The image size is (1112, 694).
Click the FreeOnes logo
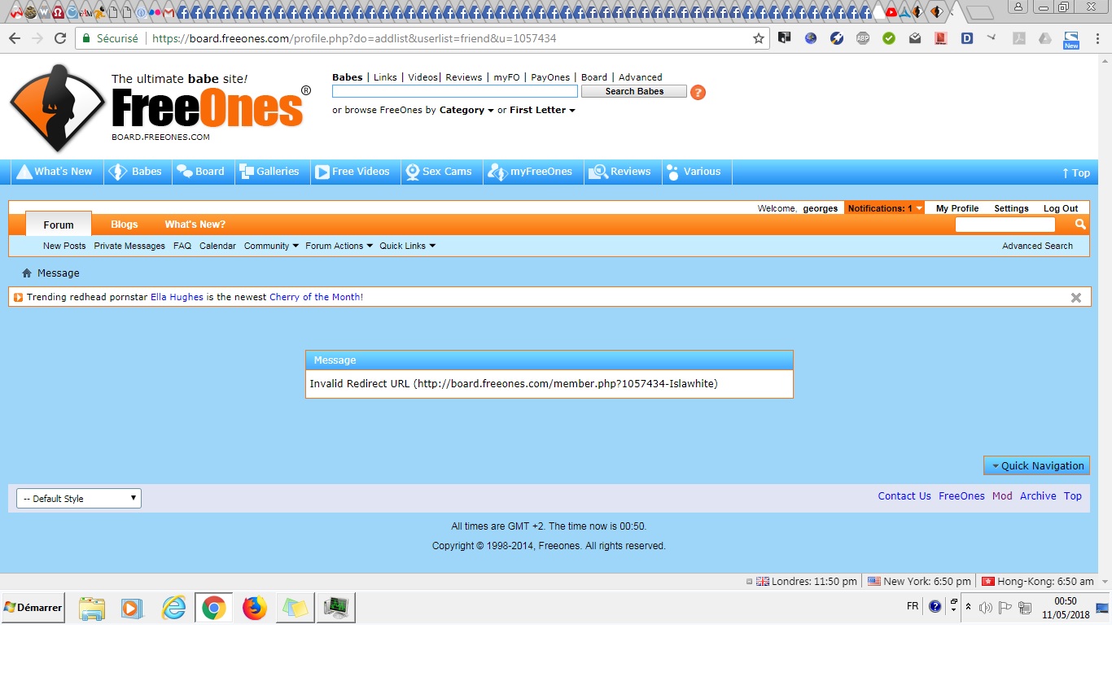click(160, 107)
